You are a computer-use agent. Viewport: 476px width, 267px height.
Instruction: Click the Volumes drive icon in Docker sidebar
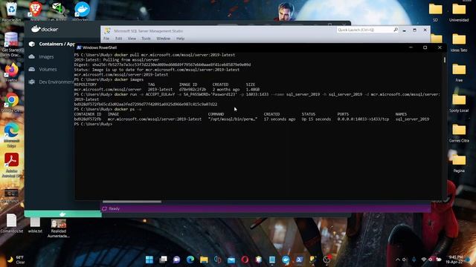coord(32,69)
